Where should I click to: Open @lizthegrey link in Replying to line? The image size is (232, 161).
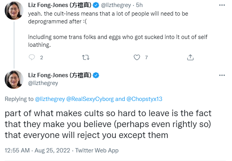tap(50, 99)
